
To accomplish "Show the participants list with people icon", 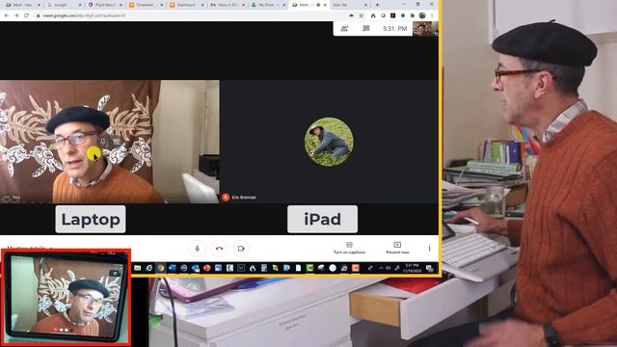I will (x=344, y=29).
